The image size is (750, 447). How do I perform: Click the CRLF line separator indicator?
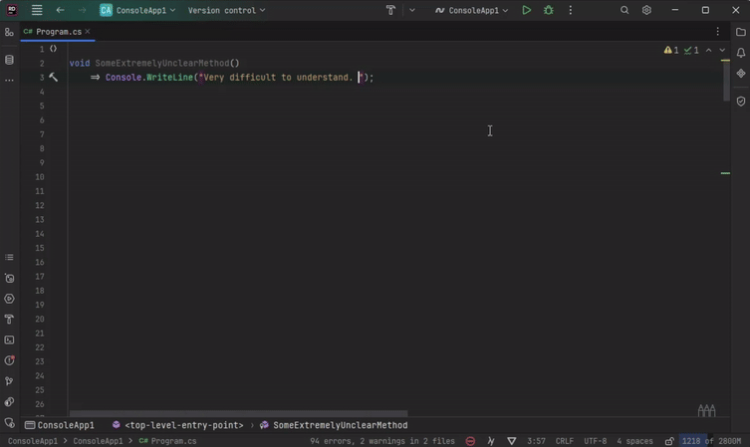point(564,441)
